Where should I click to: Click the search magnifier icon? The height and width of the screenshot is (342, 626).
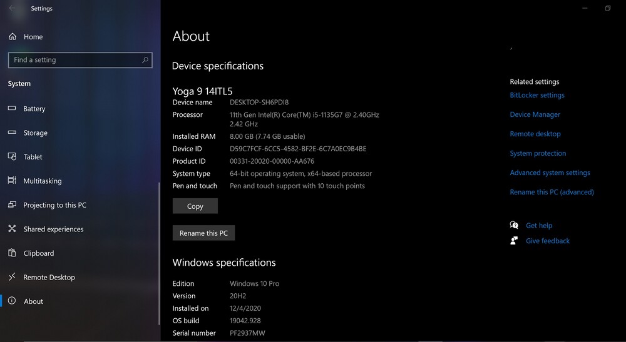point(145,60)
